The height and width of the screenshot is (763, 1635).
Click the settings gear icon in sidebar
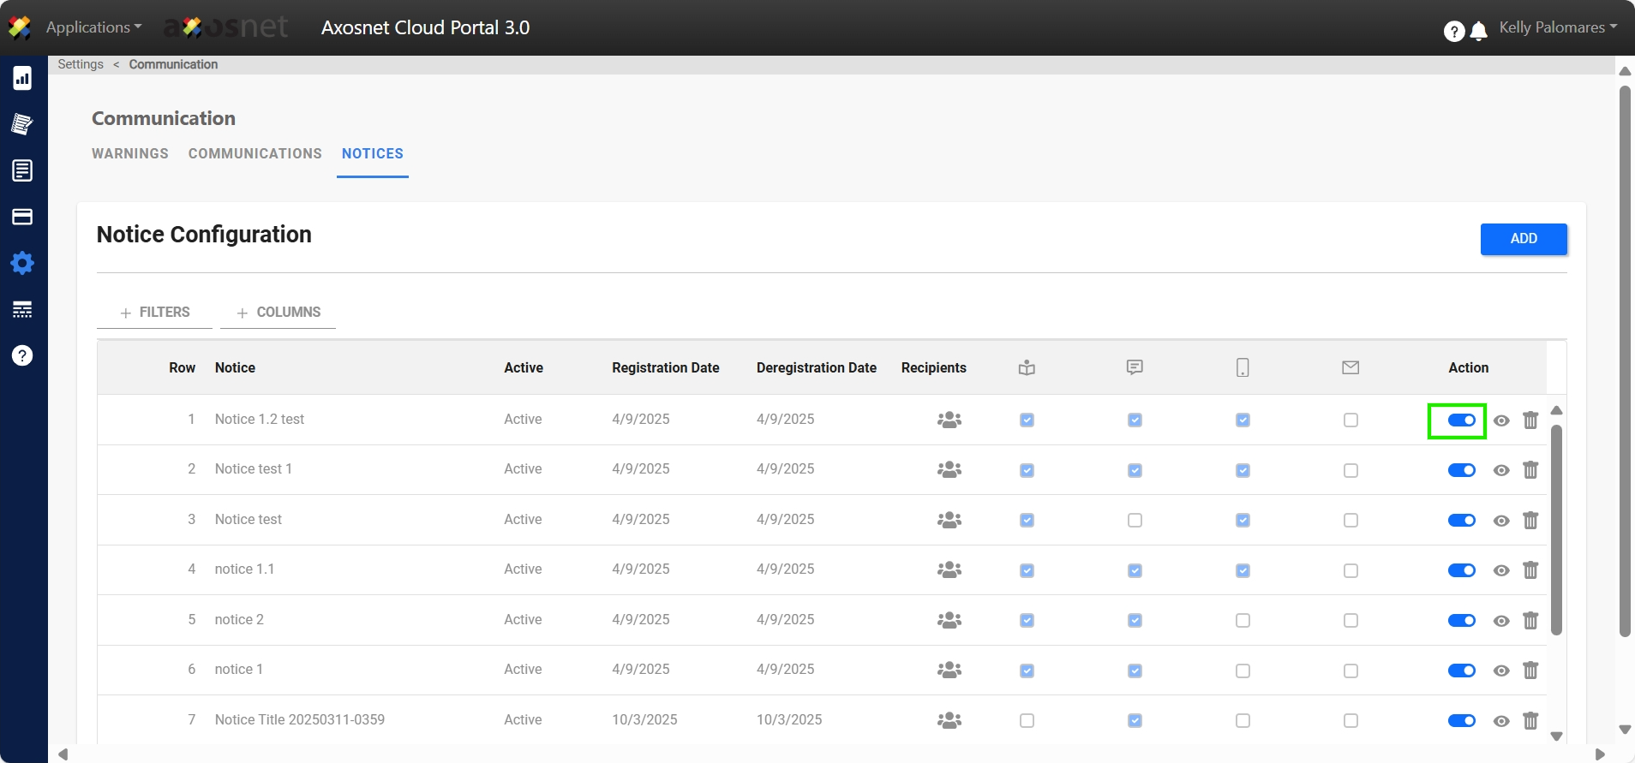22,263
